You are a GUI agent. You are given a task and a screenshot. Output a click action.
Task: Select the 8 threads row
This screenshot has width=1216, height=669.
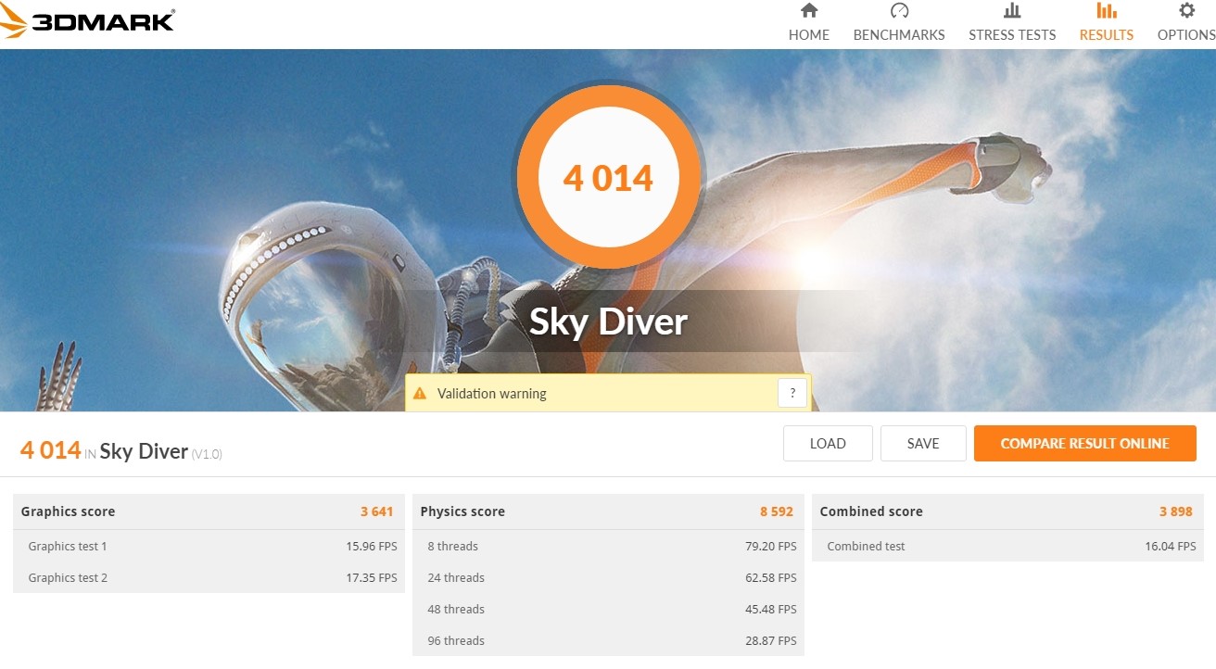608,546
